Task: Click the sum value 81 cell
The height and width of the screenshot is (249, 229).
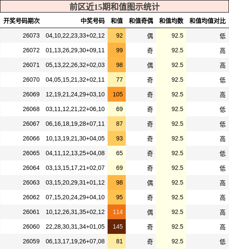Action: pyautogui.click(x=117, y=241)
